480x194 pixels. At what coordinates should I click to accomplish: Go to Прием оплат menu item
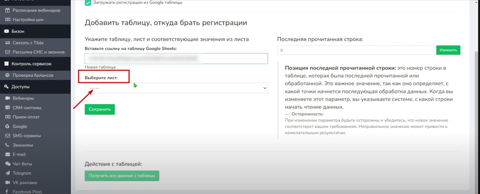(26, 117)
